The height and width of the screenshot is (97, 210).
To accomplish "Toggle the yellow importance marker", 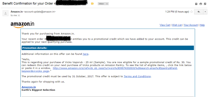I will click(92, 4).
